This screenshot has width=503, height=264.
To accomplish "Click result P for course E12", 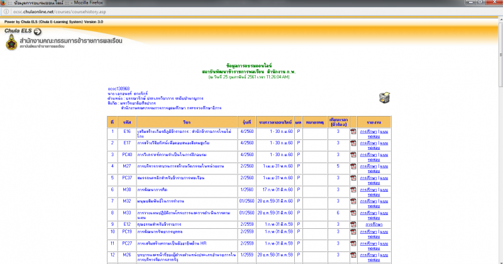I will pyautogui.click(x=298, y=224).
